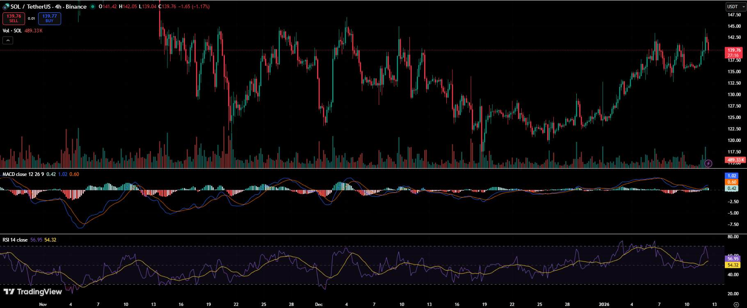This screenshot has height=308, width=747.
Task: Open the USDT currency dropdown
Action: (736, 7)
